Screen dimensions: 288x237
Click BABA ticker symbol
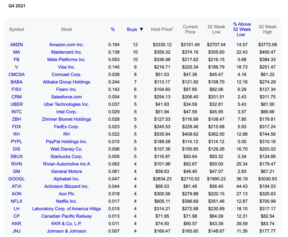tap(16, 82)
